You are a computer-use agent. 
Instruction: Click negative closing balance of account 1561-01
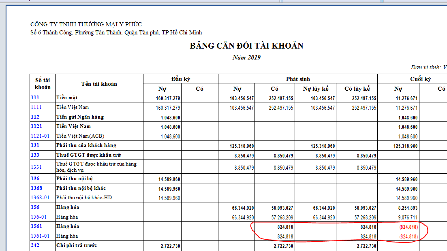coord(409,236)
